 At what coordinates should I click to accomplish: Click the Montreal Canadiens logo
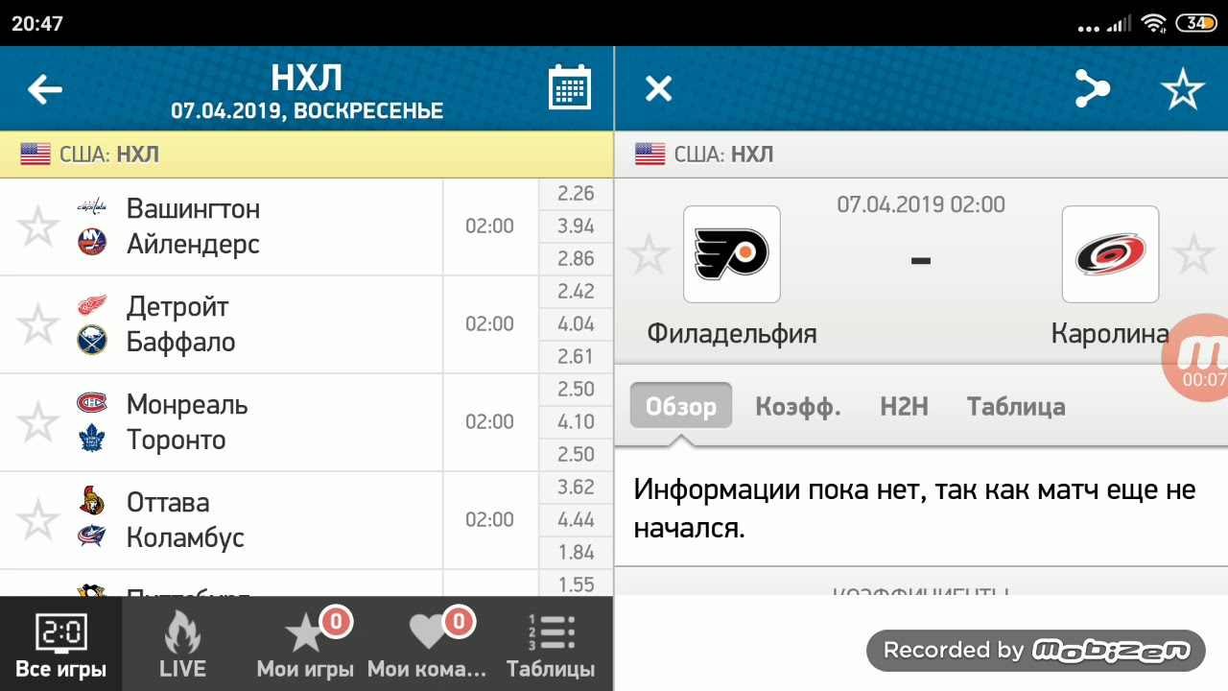(92, 403)
